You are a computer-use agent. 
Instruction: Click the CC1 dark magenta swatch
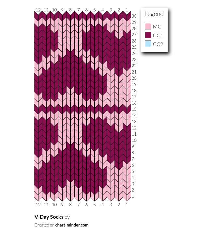148,35
